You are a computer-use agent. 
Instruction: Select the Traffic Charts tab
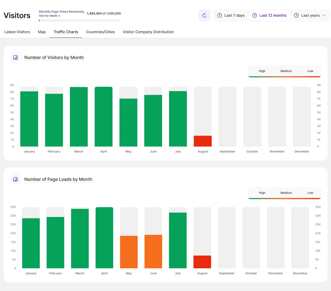click(66, 32)
